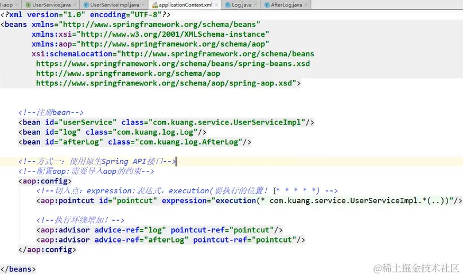This screenshot has height=277, width=463.
Task: Close the UserServiceImpl.java tab
Action: 143,5
